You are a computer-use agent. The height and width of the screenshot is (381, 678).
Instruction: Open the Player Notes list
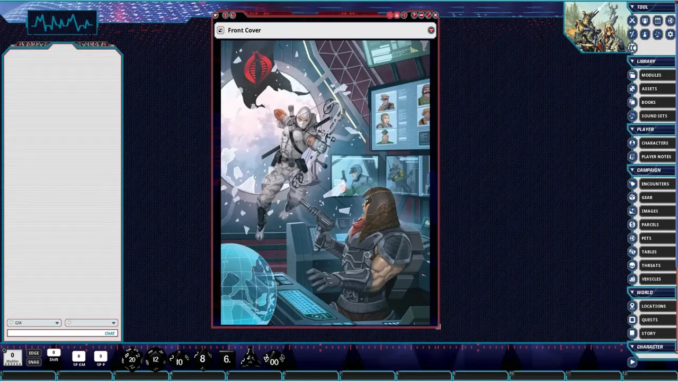[x=656, y=157]
